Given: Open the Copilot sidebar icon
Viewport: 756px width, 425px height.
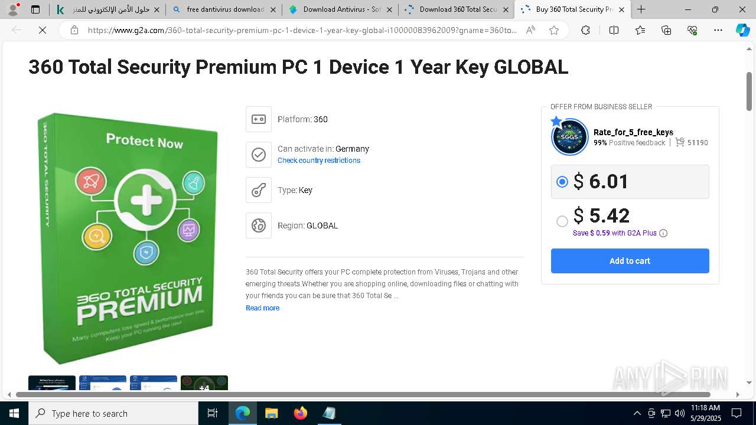Looking at the screenshot, I should click(x=742, y=30).
